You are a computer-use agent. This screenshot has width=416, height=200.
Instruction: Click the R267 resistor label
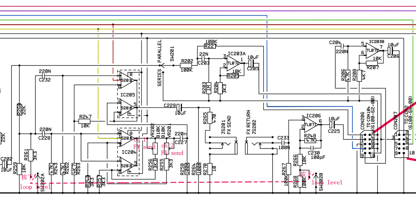click(x=283, y=169)
